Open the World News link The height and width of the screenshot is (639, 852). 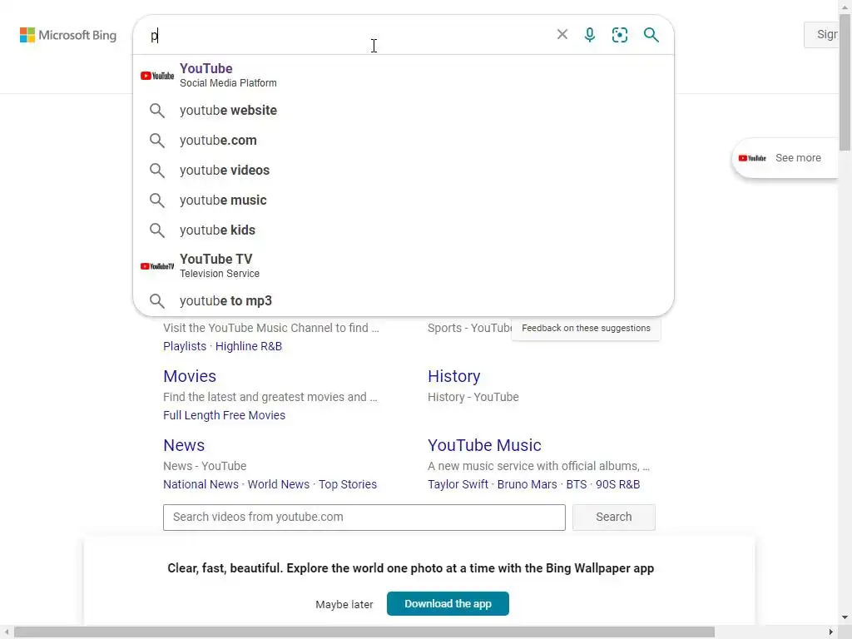tap(278, 484)
